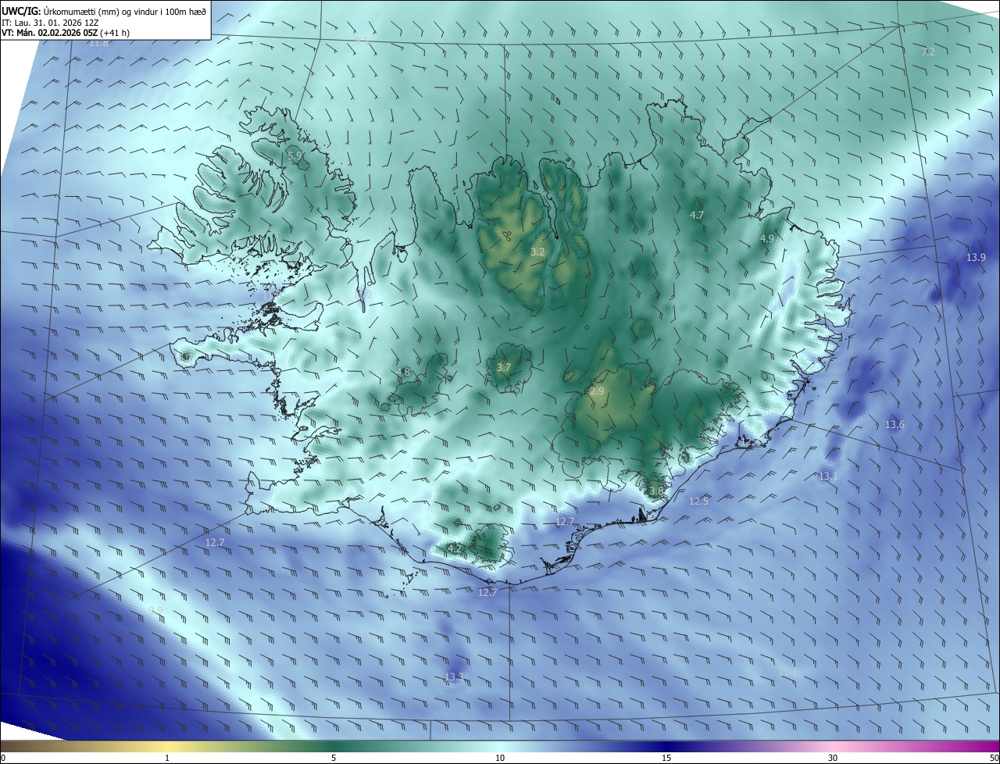The width and height of the screenshot is (1000, 764).
Task: Click the 4.9 value label
Action: pos(766,239)
